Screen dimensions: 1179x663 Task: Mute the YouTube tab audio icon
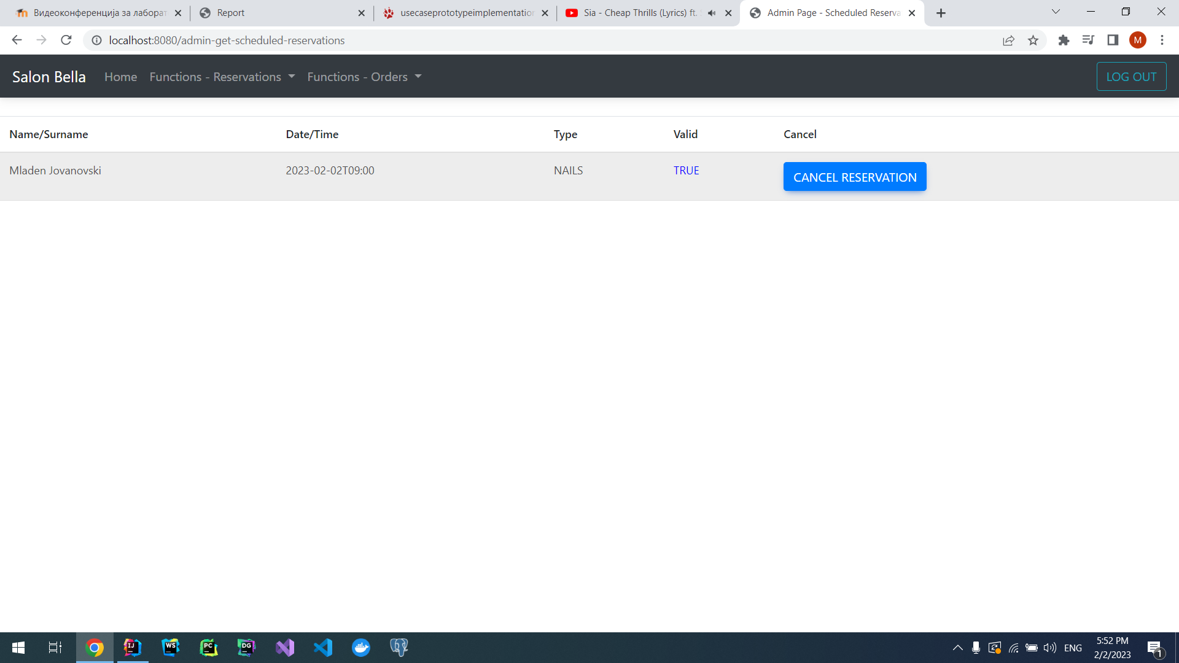[712, 13]
